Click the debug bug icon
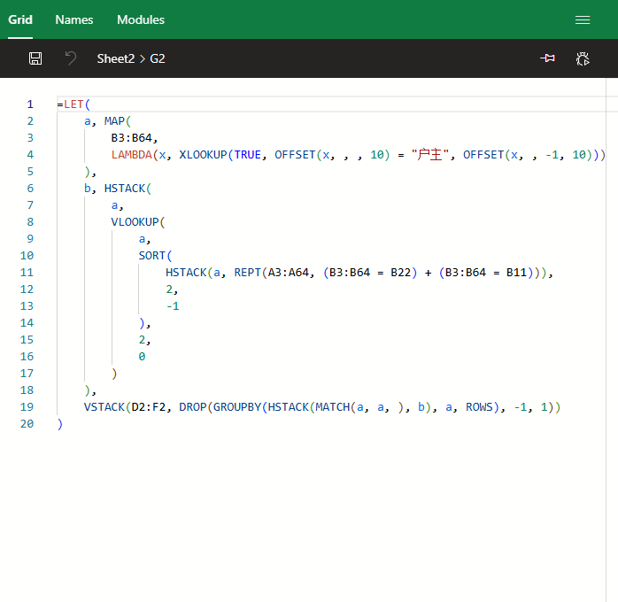This screenshot has width=618, height=602. point(582,58)
